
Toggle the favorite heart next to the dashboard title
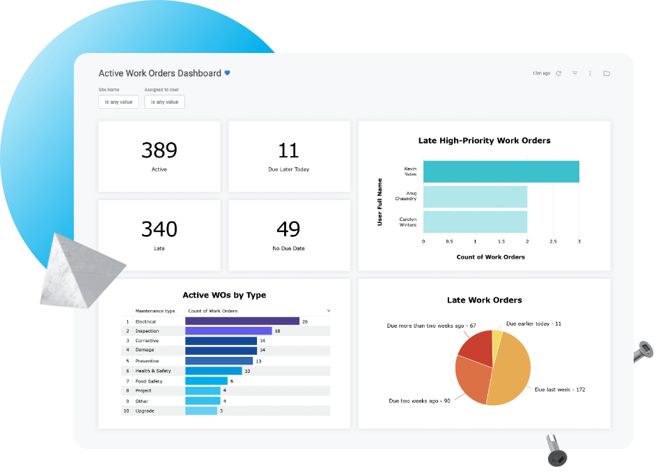[226, 72]
